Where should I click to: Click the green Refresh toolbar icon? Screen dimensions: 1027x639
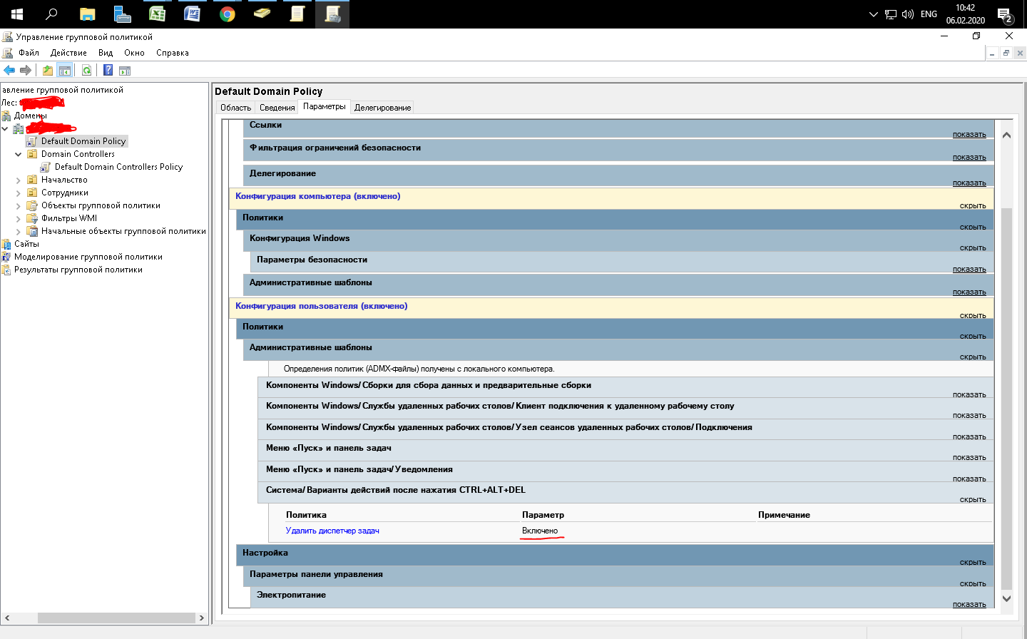coord(86,70)
